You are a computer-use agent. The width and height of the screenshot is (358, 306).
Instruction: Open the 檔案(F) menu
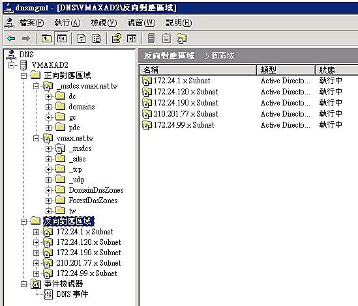[31, 23]
